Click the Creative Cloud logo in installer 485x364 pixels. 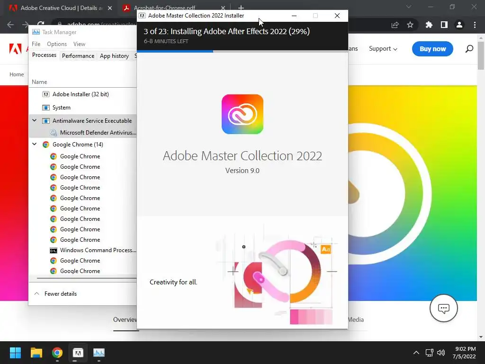[242, 114]
